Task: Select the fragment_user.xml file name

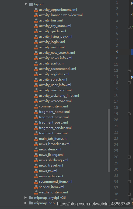Action: 53,133
